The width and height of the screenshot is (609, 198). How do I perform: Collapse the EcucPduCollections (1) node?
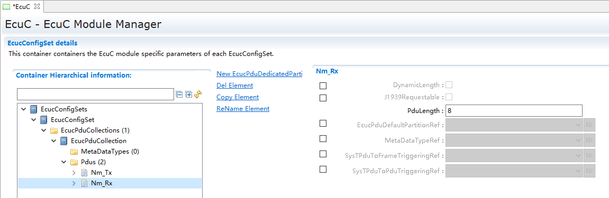[44, 130]
